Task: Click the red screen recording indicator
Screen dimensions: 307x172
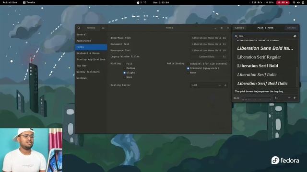Action: point(283,2)
